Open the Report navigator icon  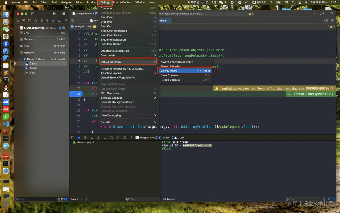[66, 21]
